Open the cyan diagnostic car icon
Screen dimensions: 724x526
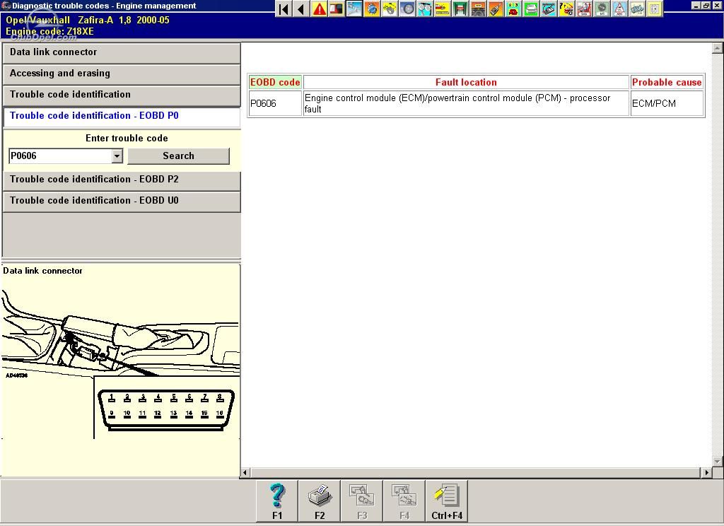click(548, 8)
